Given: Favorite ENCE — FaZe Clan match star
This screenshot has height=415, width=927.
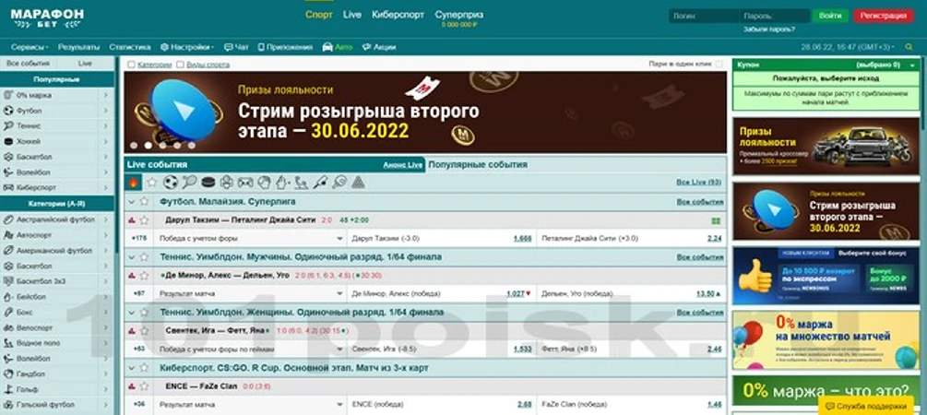Looking at the screenshot, I should pyautogui.click(x=144, y=386).
